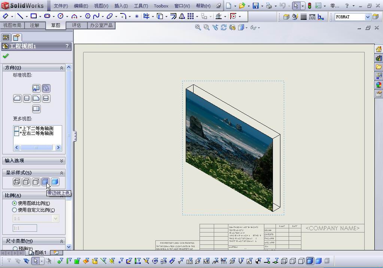Image resolution: width=383 pixels, height=268 pixels.
Task: Set Shaded display style in panel
Action: [x=55, y=182]
